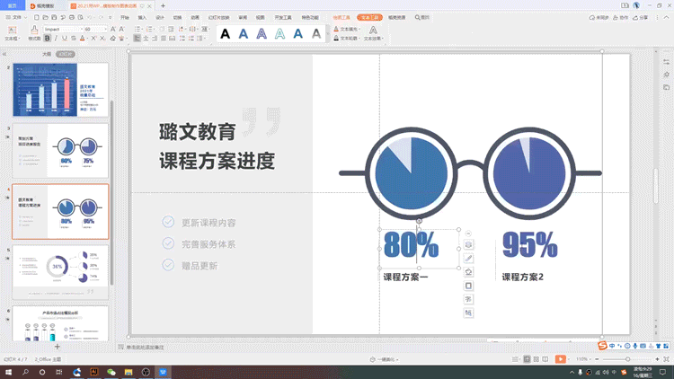Viewport: 674px width, 379px height.
Task: Select the black fill WordArt style
Action: click(x=225, y=33)
